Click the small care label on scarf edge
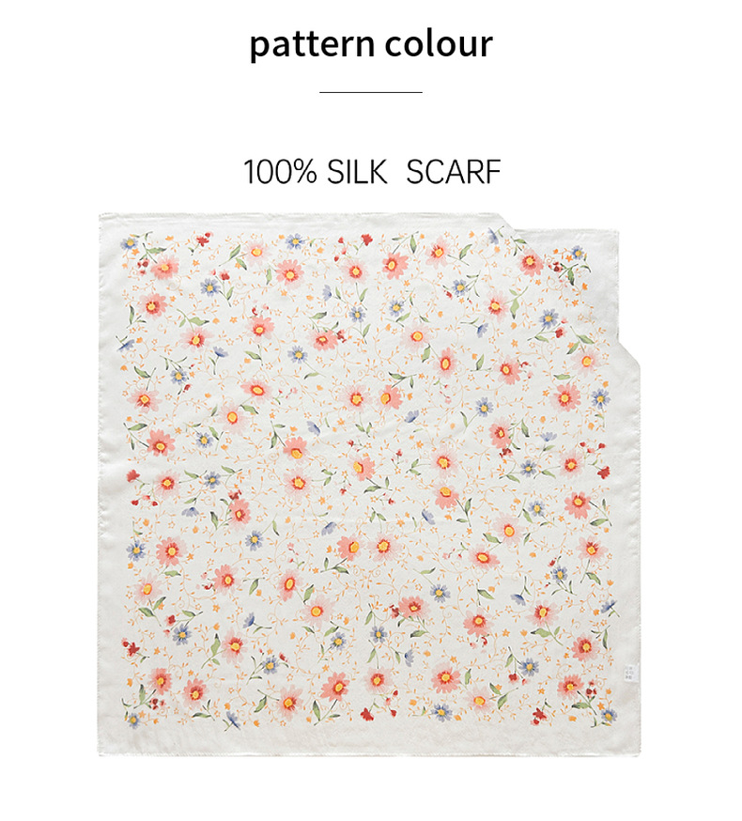742x821 pixels. tap(629, 673)
